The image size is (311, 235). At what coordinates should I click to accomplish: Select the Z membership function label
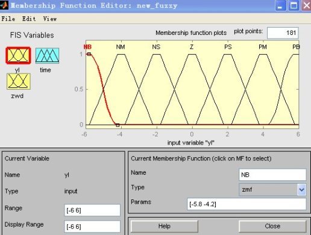click(192, 47)
